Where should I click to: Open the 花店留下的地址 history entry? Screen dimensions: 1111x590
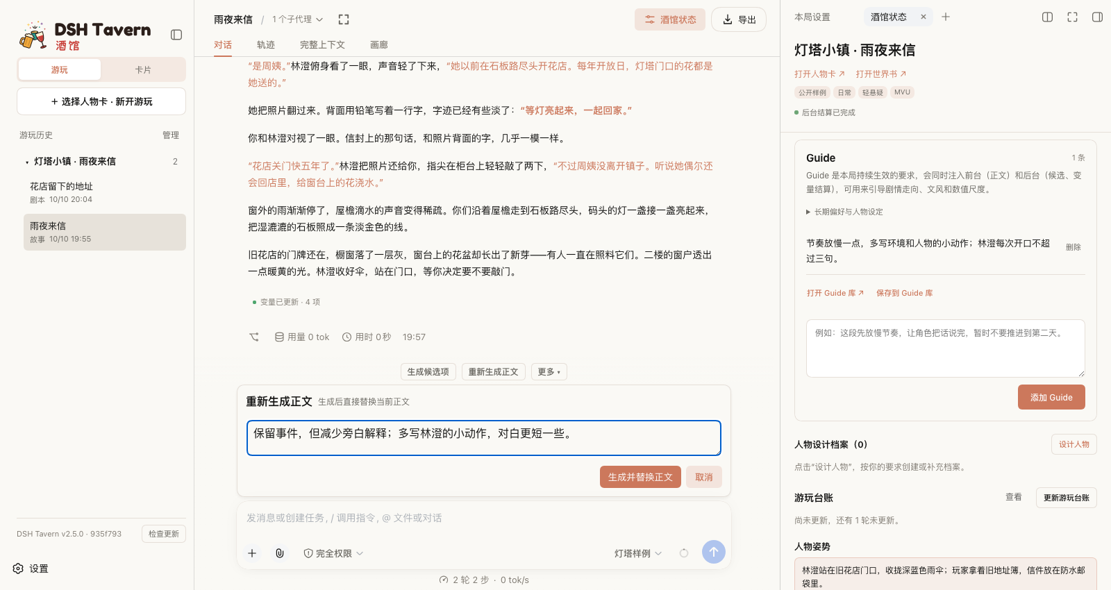coord(105,192)
